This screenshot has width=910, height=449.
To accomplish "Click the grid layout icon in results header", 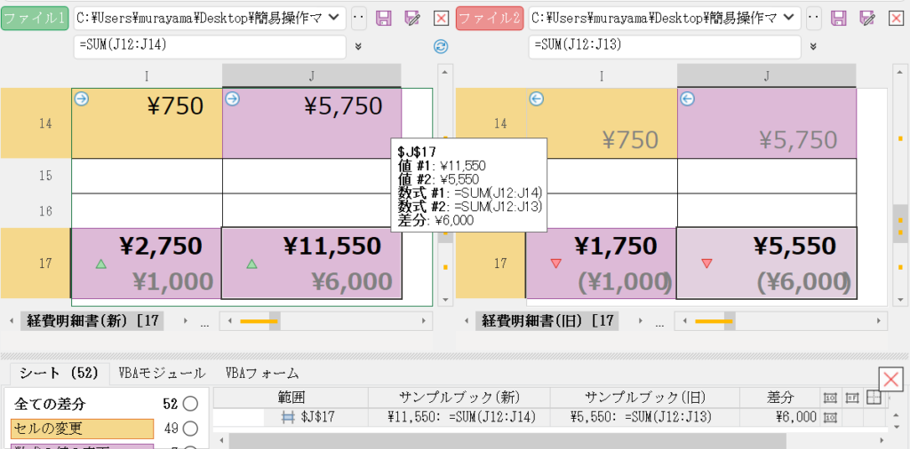I will click(874, 398).
